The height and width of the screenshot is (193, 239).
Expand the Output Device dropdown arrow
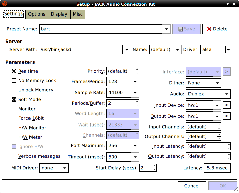click(217, 116)
